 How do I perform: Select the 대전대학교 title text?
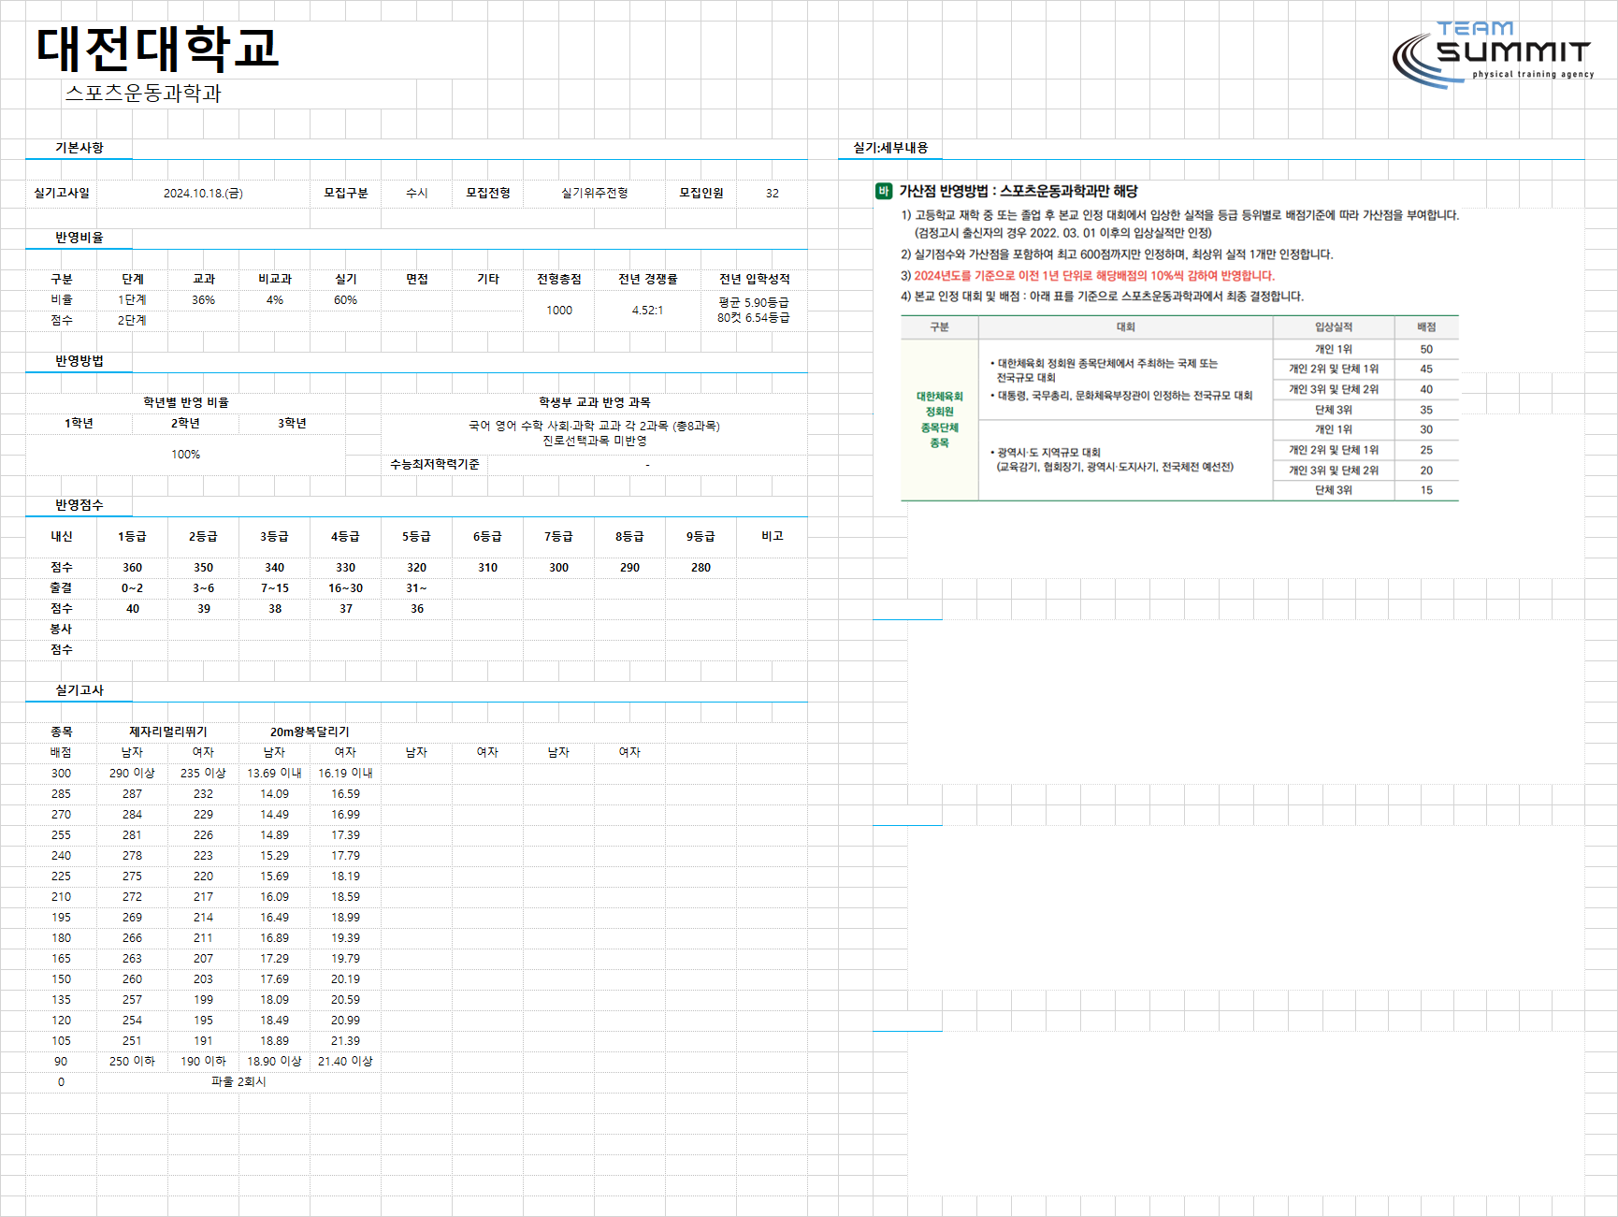click(x=157, y=49)
